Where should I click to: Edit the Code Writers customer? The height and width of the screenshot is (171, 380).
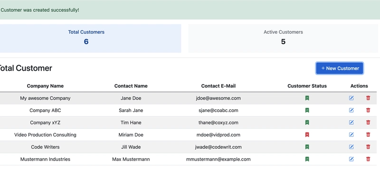(351, 147)
